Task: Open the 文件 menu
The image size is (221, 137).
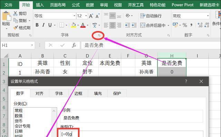Action: pyautogui.click(x=8, y=5)
